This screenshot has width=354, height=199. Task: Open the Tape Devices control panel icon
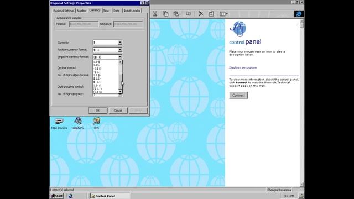(x=59, y=123)
